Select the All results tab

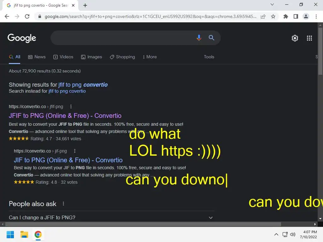coord(15,57)
